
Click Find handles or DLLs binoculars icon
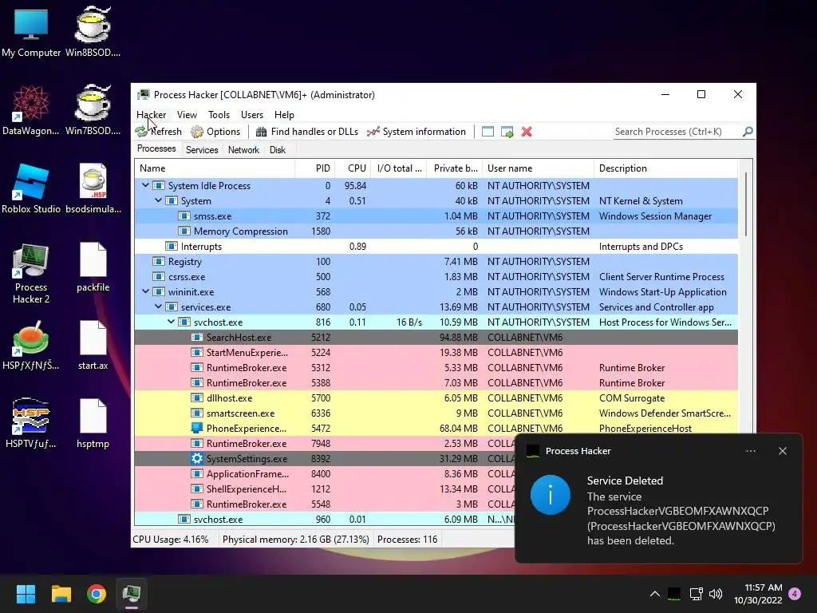(261, 132)
